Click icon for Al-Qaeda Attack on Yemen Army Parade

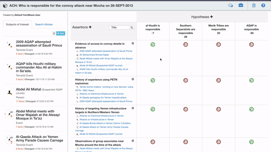pos(9,140)
